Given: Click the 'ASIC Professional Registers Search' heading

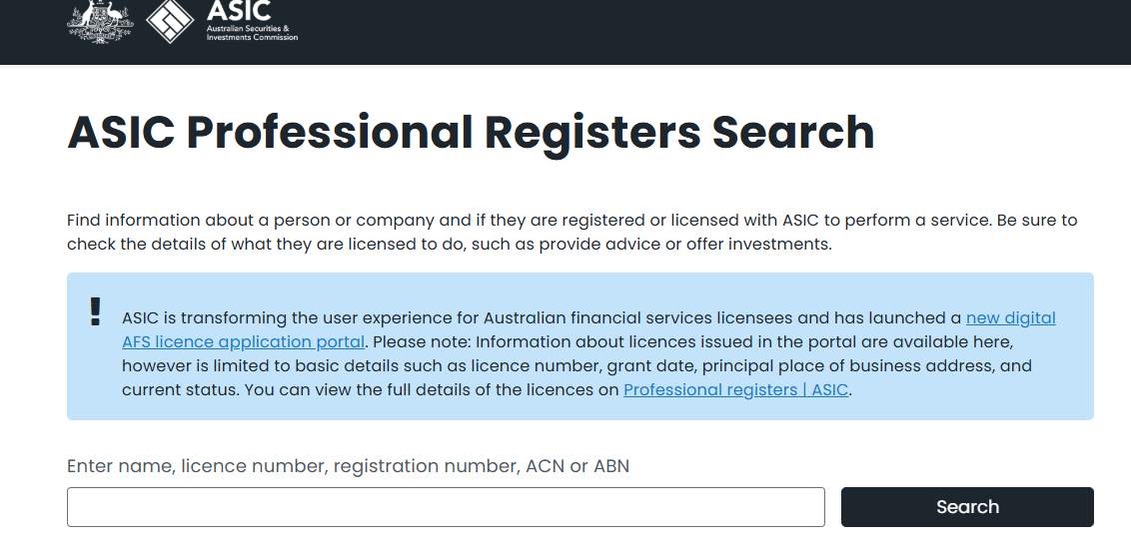Looking at the screenshot, I should click(471, 133).
